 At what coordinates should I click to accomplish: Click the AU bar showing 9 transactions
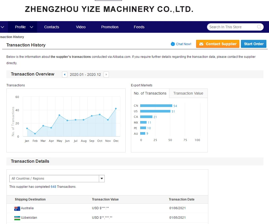tap(143, 134)
